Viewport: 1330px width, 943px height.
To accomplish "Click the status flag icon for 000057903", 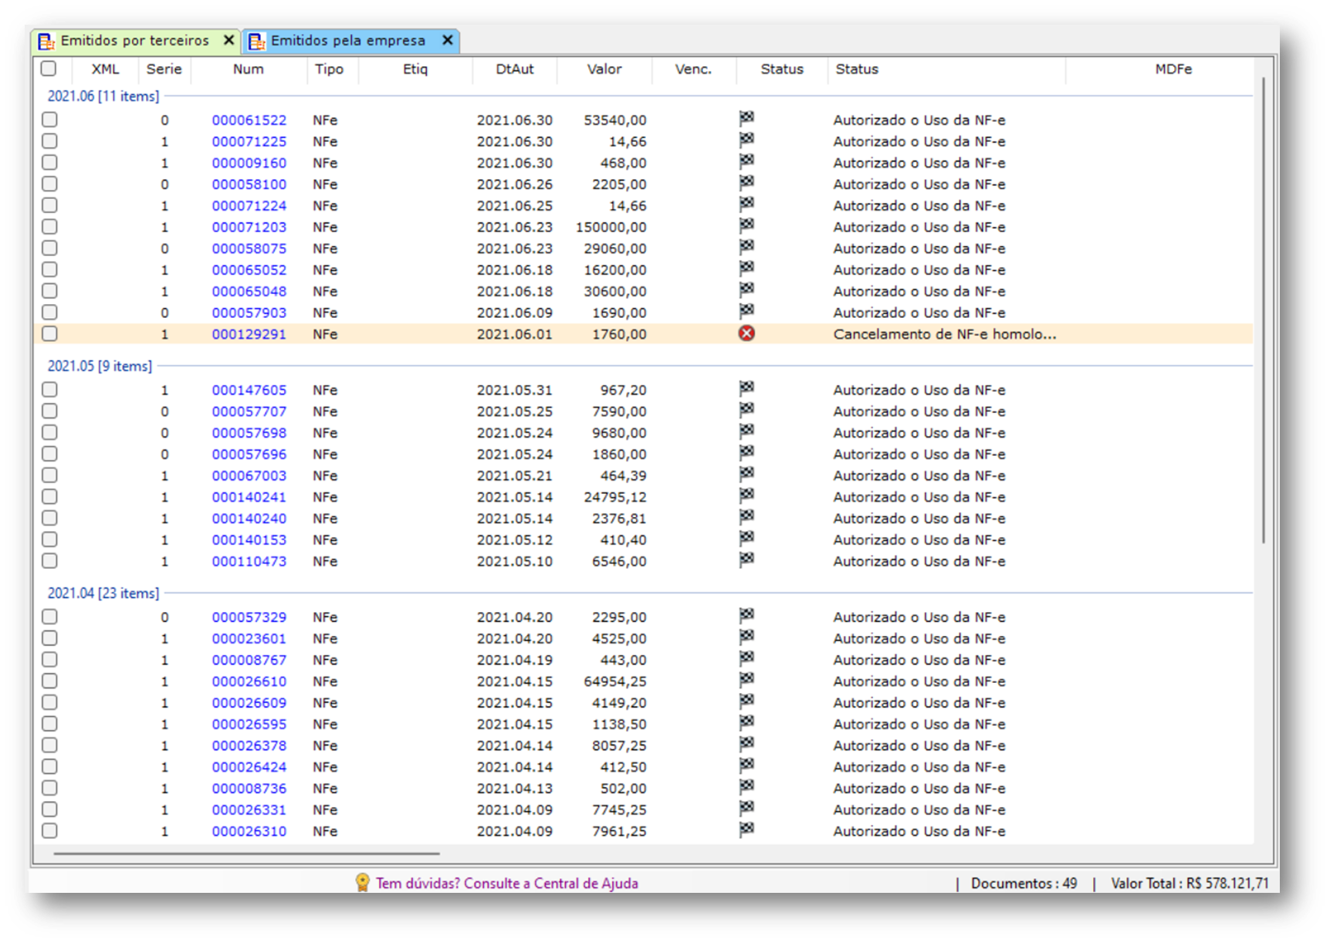I will coord(746,312).
